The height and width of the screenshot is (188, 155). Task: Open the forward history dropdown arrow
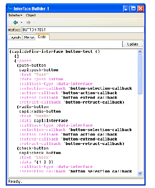(x=35, y=23)
